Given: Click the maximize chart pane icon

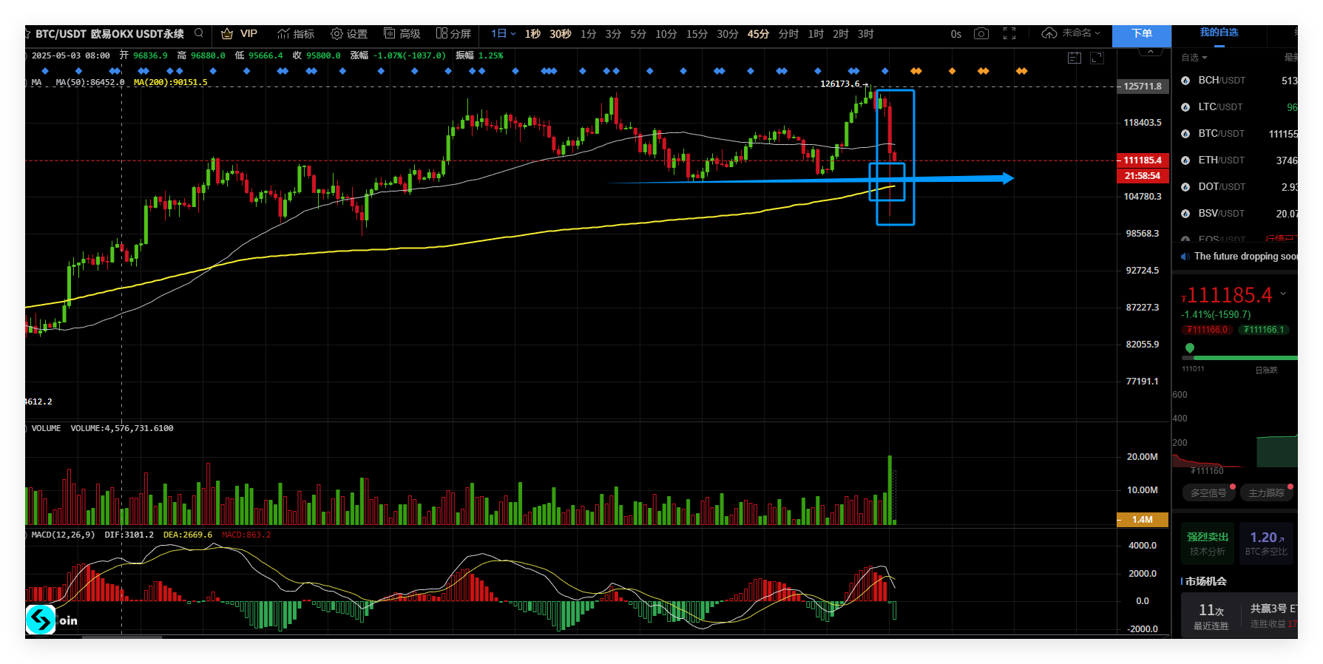Looking at the screenshot, I should pos(1097,58).
